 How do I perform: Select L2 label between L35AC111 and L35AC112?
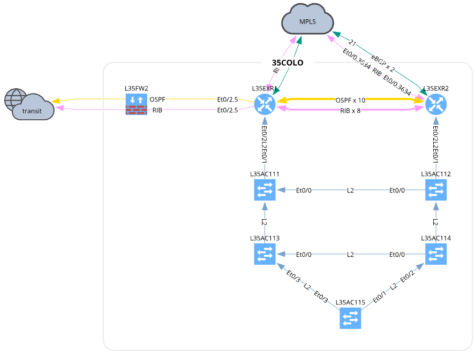350,190
